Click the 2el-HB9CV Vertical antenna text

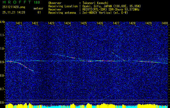point(105,13)
